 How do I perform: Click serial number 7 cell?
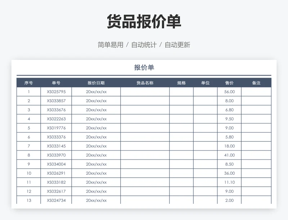tap(29, 146)
